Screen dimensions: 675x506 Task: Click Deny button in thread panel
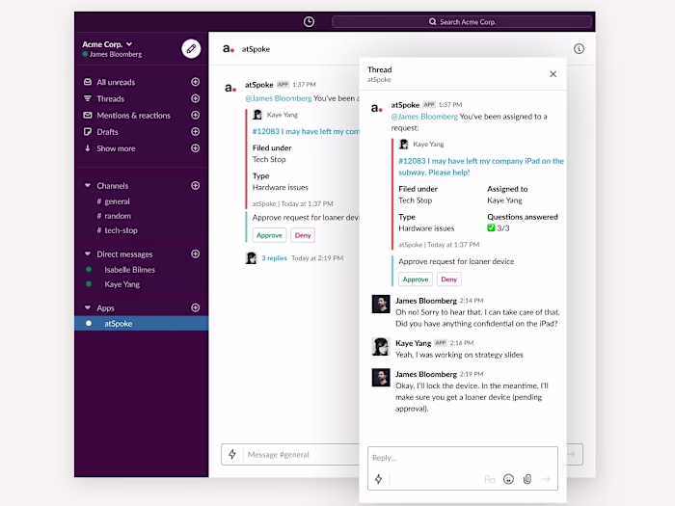(449, 280)
